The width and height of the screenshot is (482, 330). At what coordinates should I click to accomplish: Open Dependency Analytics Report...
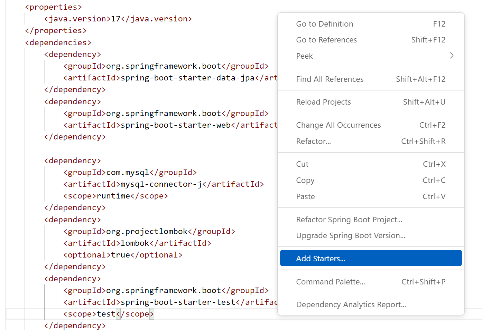pos(351,304)
